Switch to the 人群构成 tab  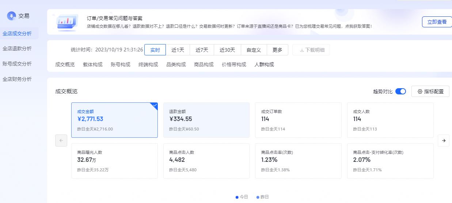click(x=264, y=65)
